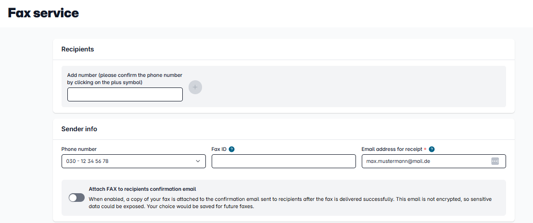Select the 030 - 12 34 56 78 entry
The height and width of the screenshot is (223, 533).
[87, 161]
